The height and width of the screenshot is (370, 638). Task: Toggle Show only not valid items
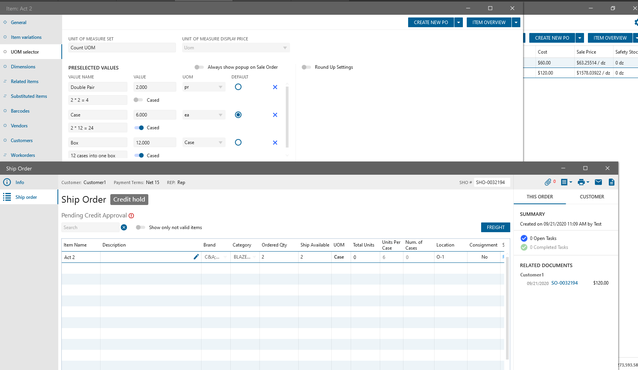pyautogui.click(x=141, y=228)
